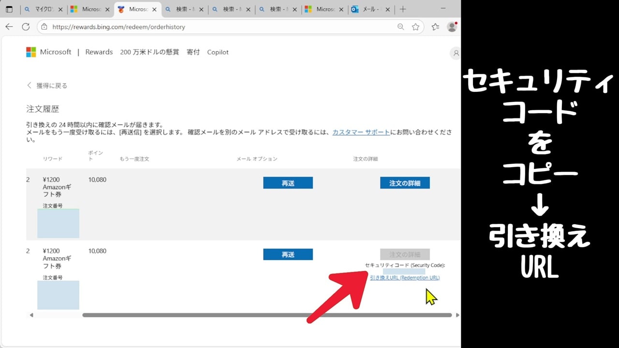
Task: Click the zoom magnifier in the address bar
Action: pyautogui.click(x=400, y=27)
